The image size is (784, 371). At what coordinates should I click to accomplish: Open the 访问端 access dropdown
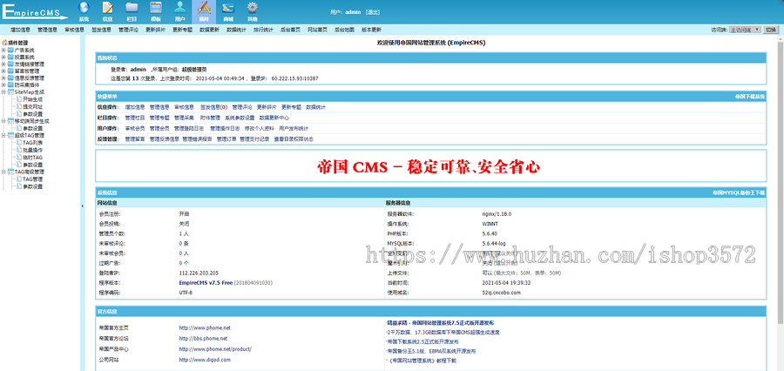745,30
